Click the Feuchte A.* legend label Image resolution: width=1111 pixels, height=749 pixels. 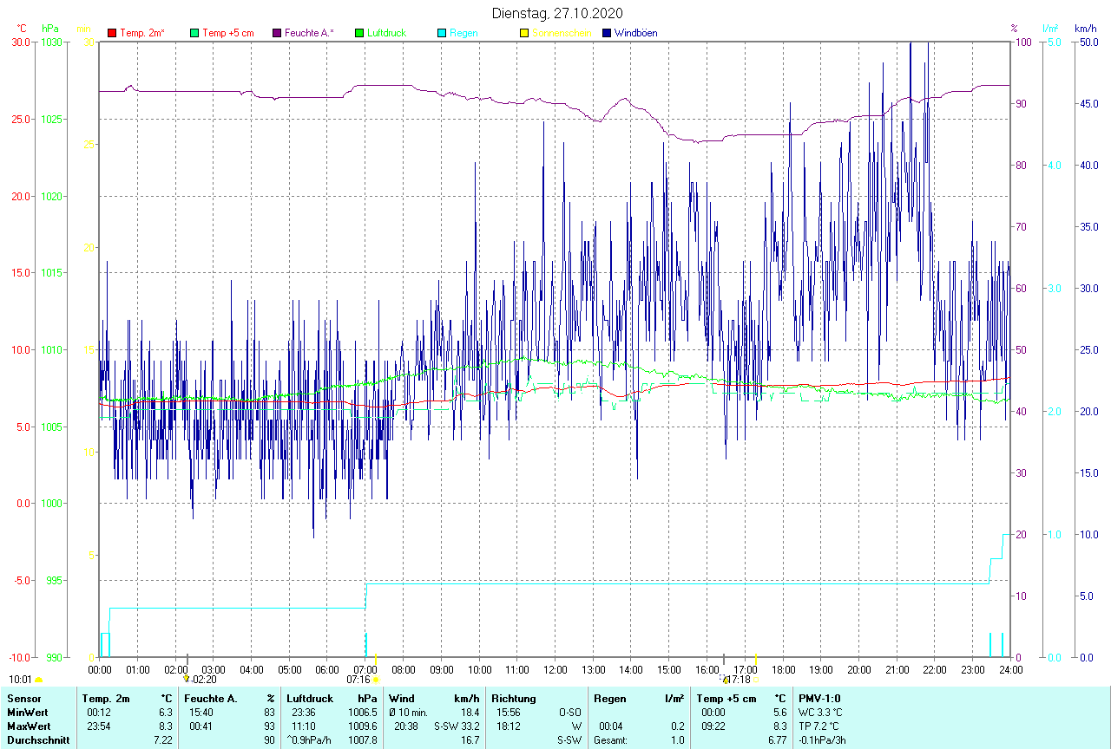[309, 33]
